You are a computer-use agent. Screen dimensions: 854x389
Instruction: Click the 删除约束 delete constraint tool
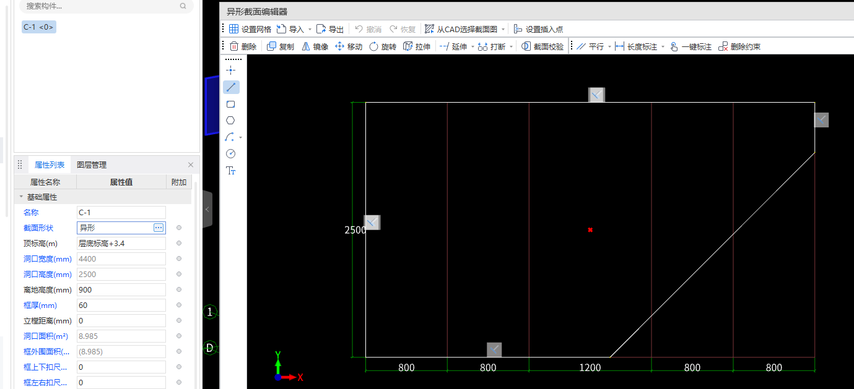(x=739, y=46)
